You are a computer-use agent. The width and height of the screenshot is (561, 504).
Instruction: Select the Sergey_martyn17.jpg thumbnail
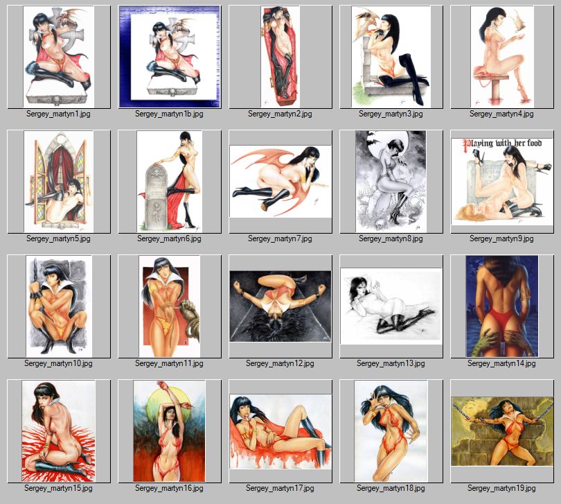(280, 431)
